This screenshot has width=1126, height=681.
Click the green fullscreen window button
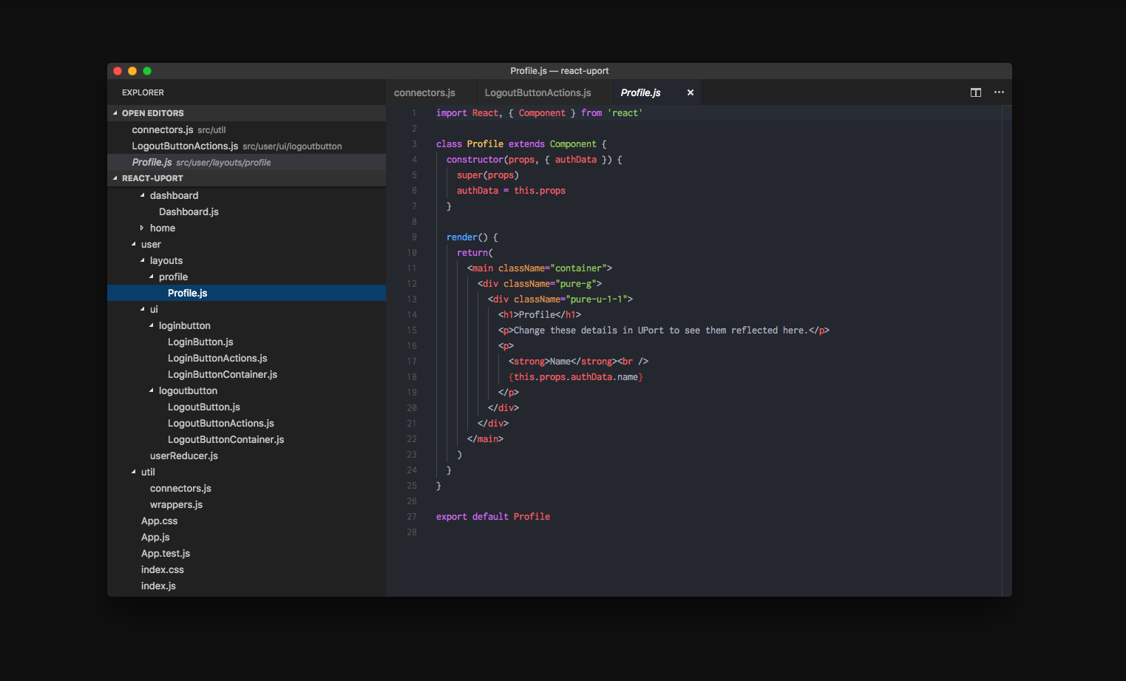147,71
